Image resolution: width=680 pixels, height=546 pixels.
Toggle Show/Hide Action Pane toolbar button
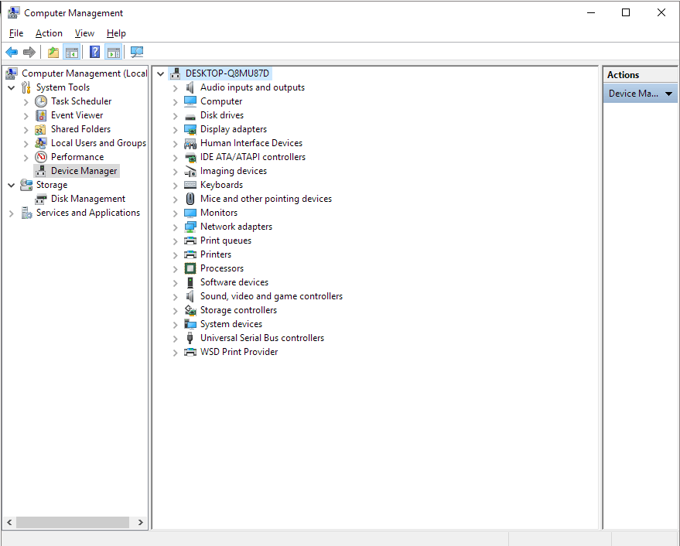pyautogui.click(x=114, y=53)
